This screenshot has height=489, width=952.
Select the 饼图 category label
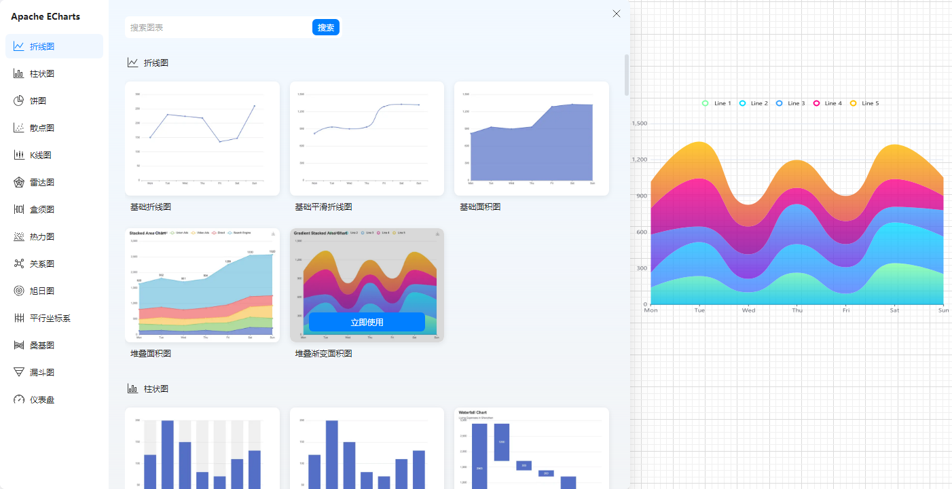point(38,101)
